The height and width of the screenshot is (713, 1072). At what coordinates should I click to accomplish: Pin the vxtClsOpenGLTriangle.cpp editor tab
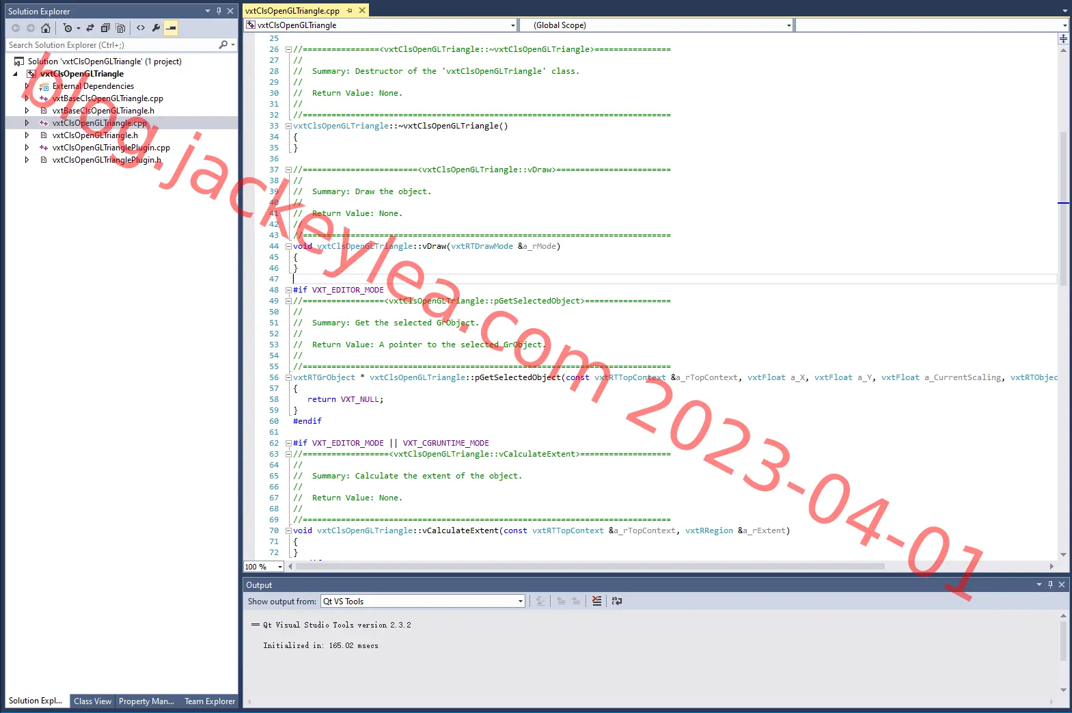click(350, 11)
